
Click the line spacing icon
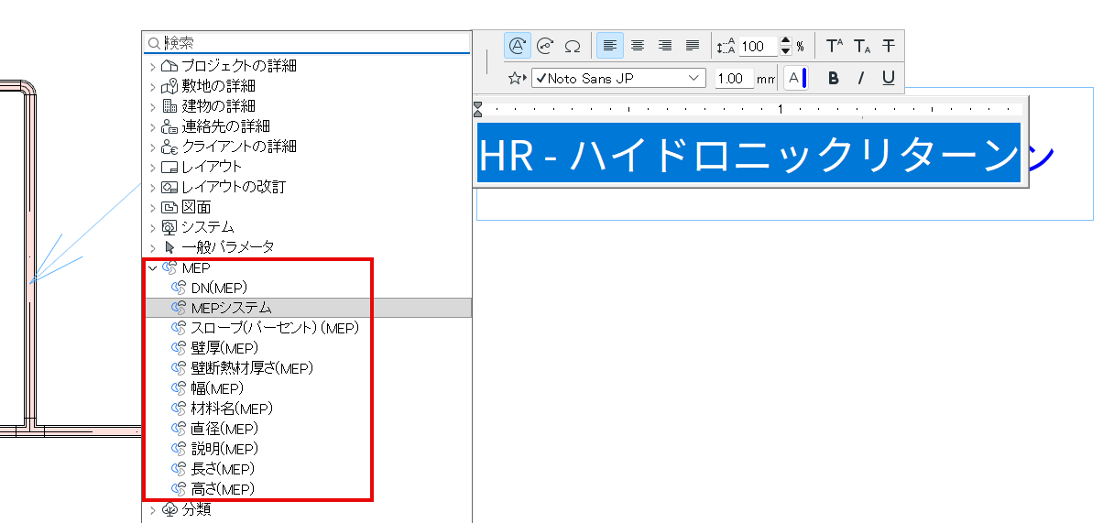(x=726, y=46)
